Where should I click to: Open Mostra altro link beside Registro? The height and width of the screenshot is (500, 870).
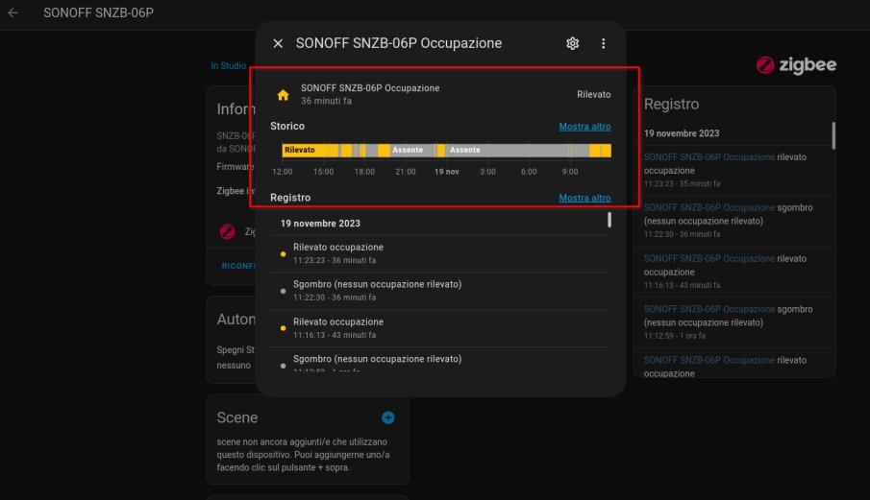tap(584, 198)
